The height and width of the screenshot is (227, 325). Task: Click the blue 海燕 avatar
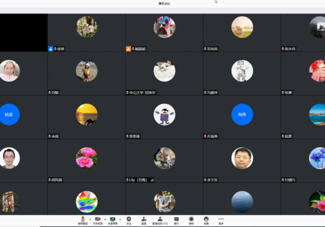(242, 115)
